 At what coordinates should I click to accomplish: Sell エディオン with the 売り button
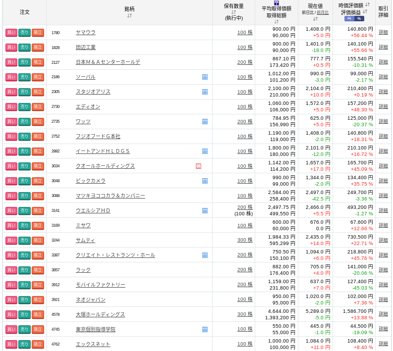click(x=24, y=106)
